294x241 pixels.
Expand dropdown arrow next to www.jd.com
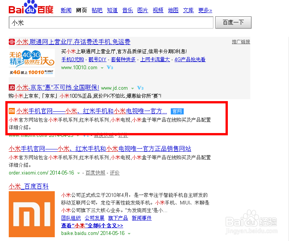coord(133,88)
